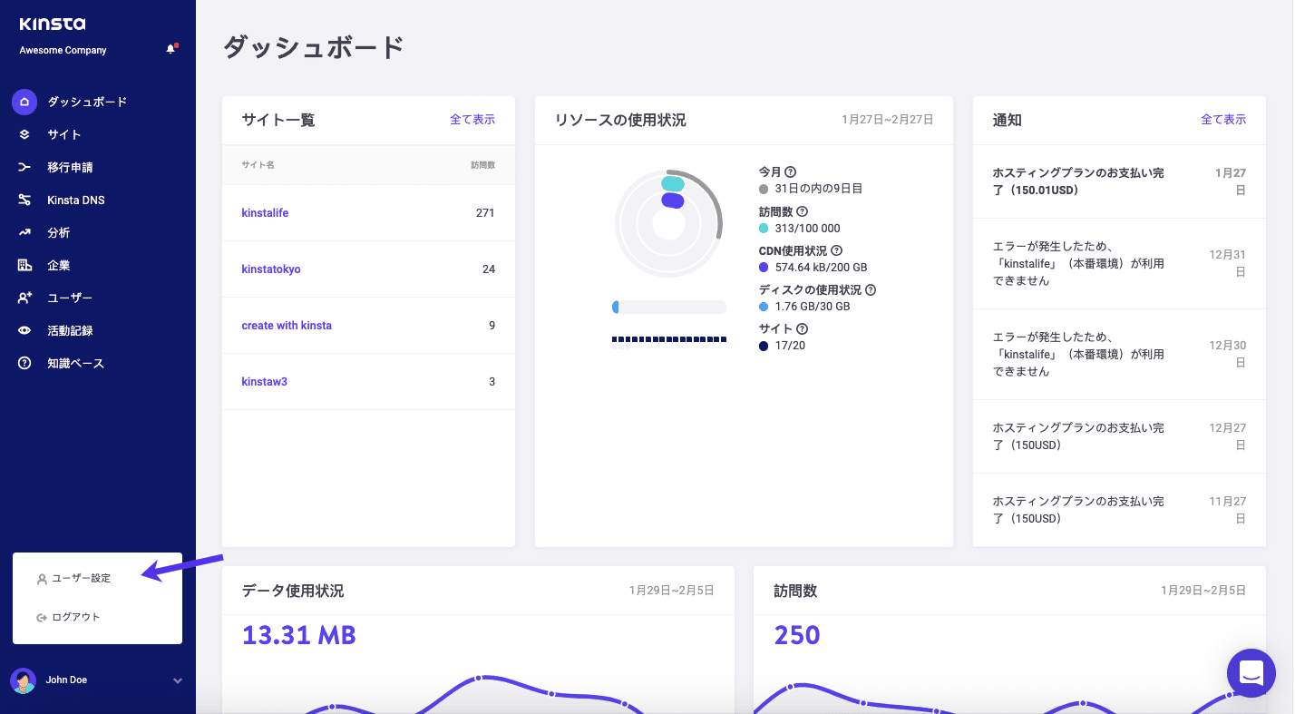The height and width of the screenshot is (714, 1295).
Task: Click the disk usage progress bar
Action: (669, 308)
